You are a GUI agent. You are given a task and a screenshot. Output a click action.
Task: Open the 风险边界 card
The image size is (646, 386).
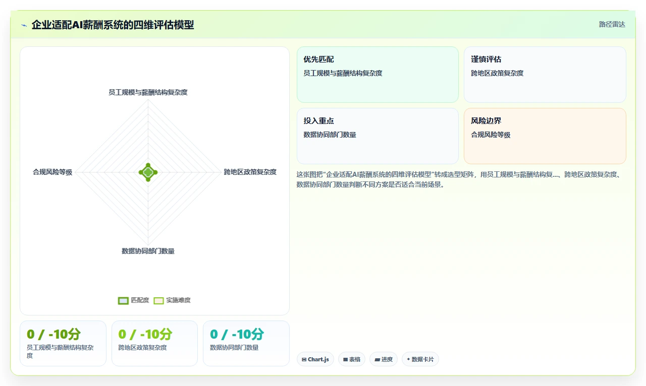545,136
